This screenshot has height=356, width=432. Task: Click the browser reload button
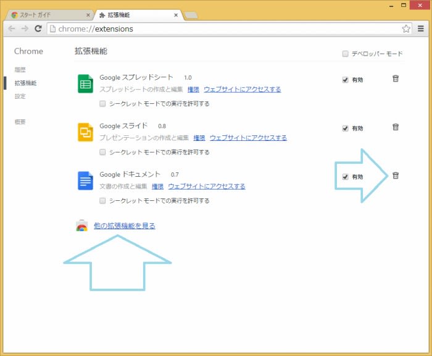click(x=38, y=28)
